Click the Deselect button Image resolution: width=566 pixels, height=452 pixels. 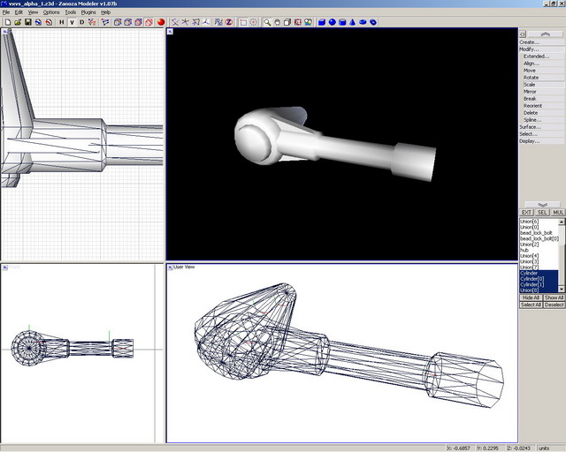554,305
